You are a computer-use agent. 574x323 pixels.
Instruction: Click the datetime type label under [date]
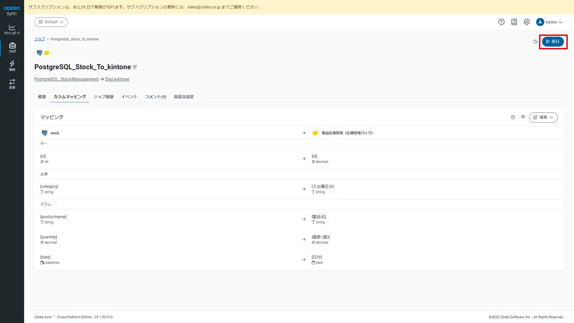point(52,262)
